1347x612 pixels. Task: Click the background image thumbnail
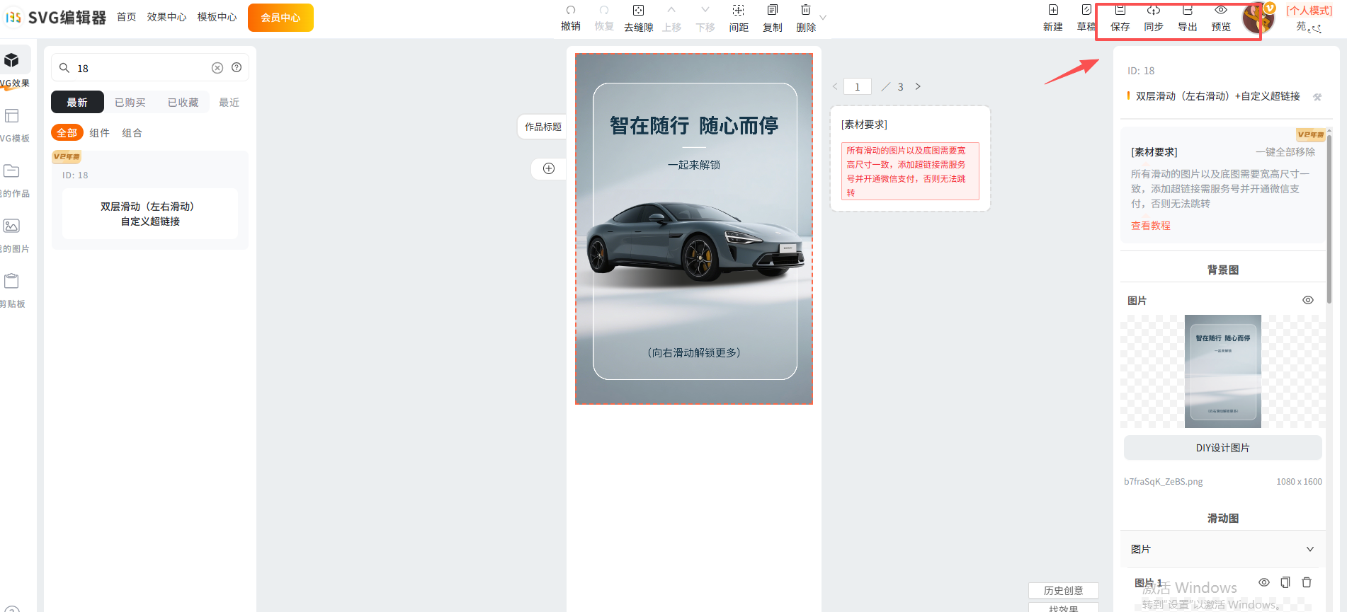click(1222, 371)
